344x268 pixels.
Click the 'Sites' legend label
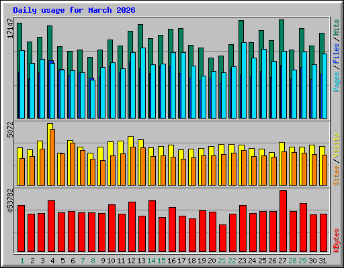click(x=337, y=176)
